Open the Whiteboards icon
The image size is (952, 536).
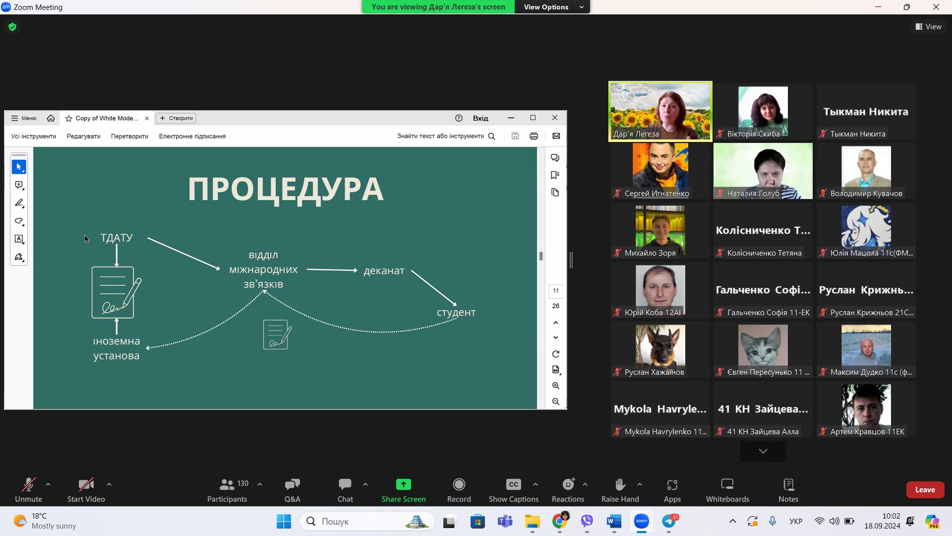(727, 484)
